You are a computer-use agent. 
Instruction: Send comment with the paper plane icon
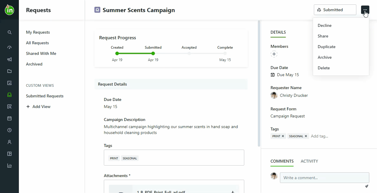coord(367,186)
